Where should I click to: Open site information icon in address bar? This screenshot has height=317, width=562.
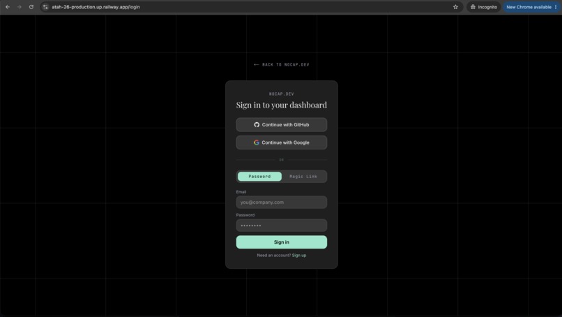tap(45, 7)
